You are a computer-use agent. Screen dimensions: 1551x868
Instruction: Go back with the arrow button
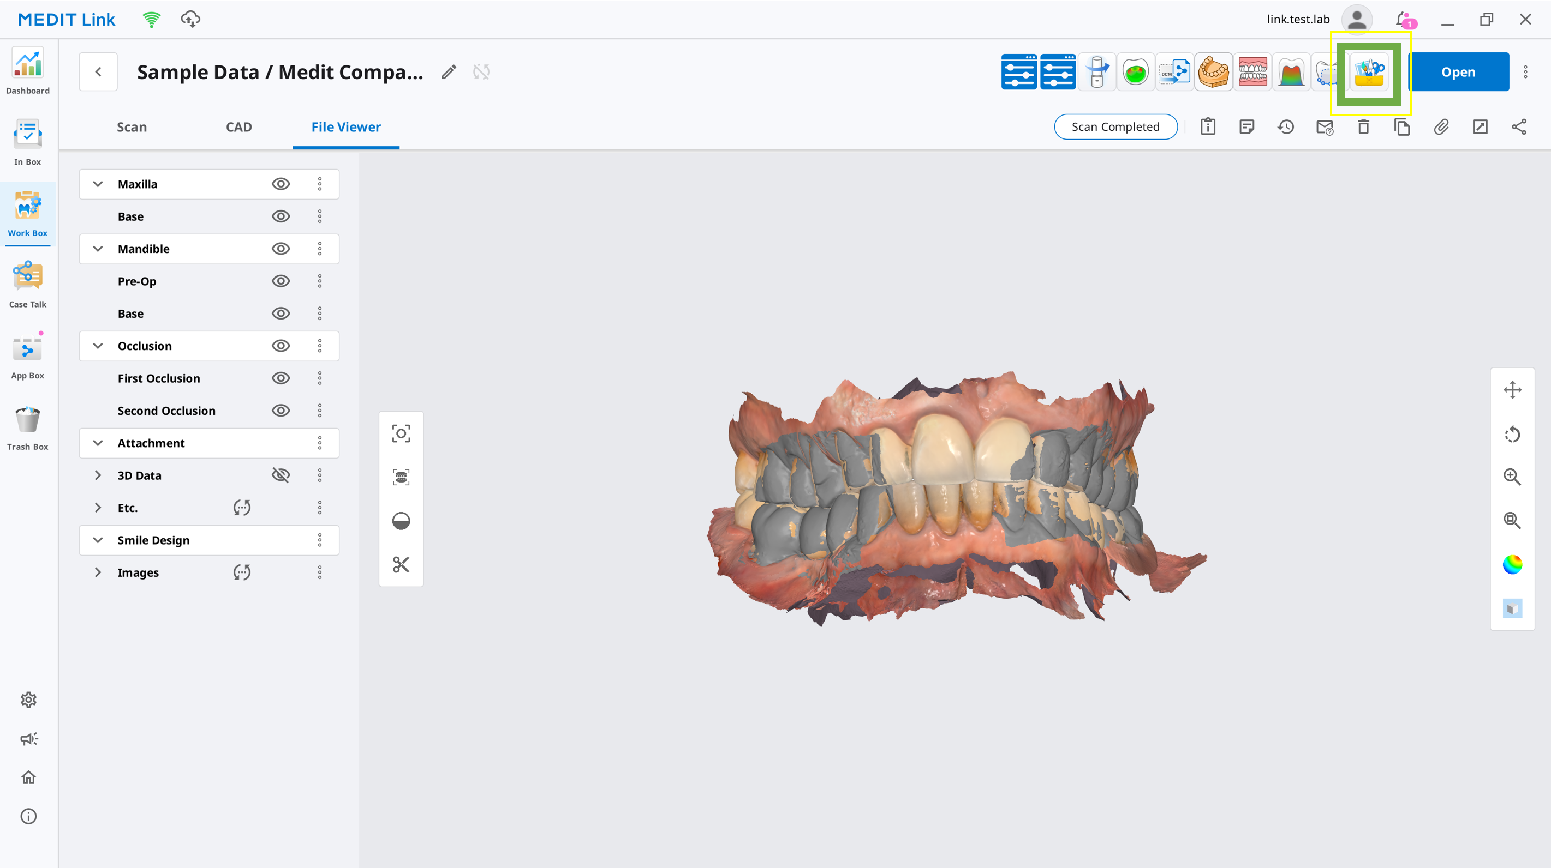click(98, 71)
